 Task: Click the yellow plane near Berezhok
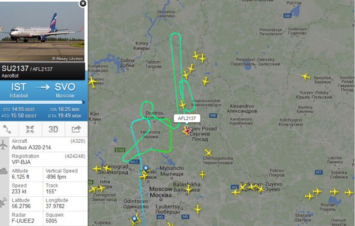(306, 77)
